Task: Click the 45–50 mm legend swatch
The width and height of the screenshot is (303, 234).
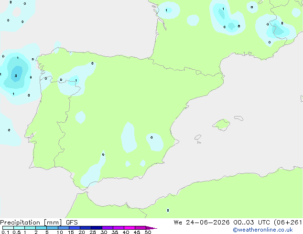Action: 141,228
